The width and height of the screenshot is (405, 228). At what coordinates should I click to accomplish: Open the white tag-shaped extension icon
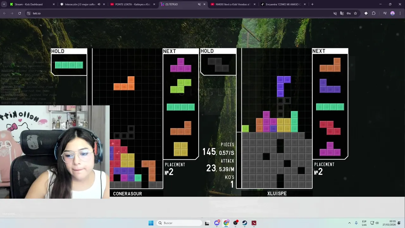[x=366, y=13]
